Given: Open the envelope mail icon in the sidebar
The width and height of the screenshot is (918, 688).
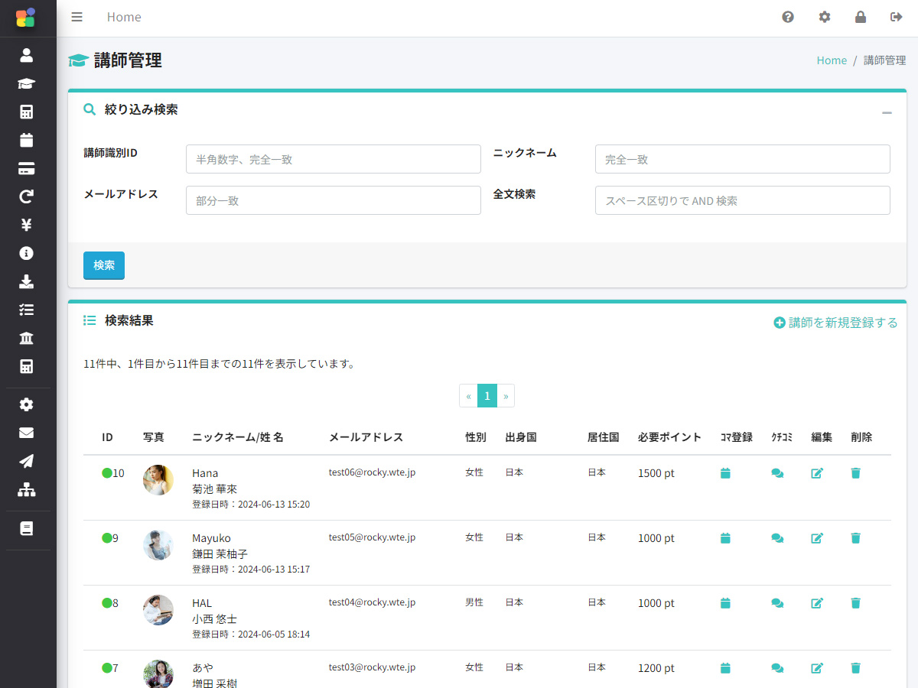Looking at the screenshot, I should (x=26, y=433).
